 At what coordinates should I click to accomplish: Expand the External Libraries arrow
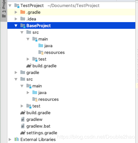pos(10,139)
